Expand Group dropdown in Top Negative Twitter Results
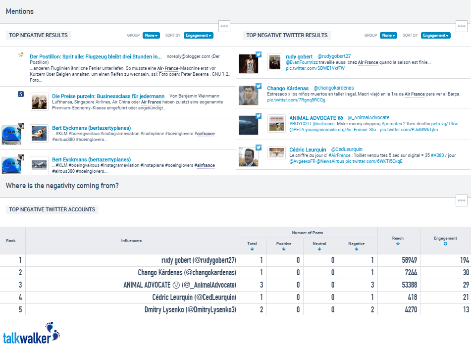471x347 pixels. 388,36
